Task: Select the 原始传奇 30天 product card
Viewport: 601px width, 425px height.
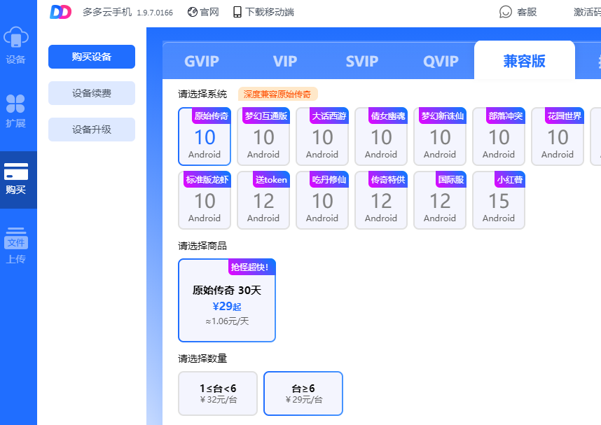Action: coord(227,300)
